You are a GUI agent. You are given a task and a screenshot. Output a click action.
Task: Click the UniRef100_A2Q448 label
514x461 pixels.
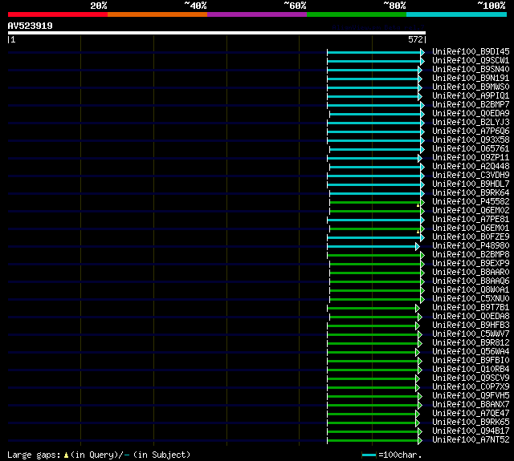(471, 167)
